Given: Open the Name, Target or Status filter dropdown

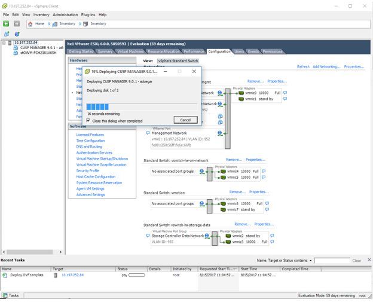Looking at the screenshot, I should click(x=310, y=261).
